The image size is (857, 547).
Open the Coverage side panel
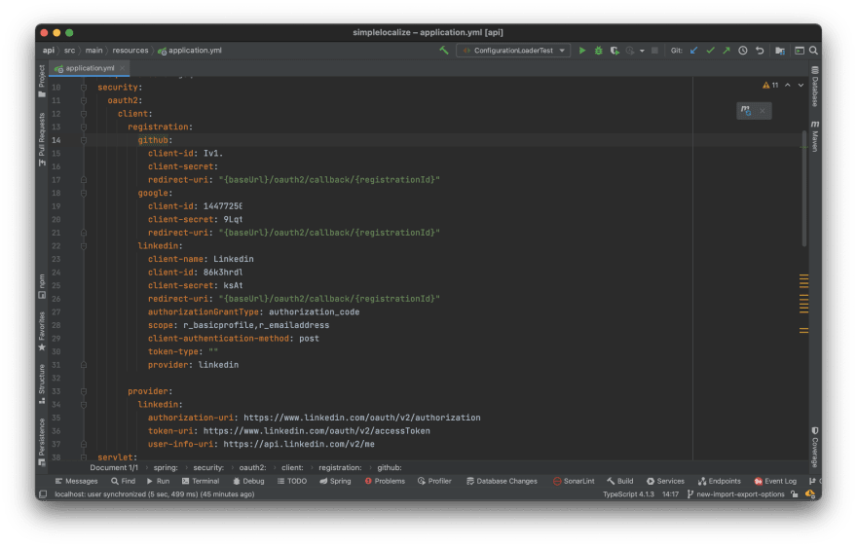click(814, 447)
